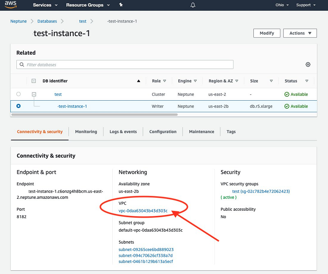
Task: Open subnet-0461b129b613a5ecf link
Action: [146, 261]
